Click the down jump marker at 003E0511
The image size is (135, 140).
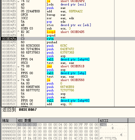(19, 67)
